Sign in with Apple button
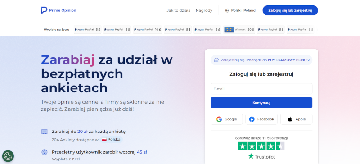 click(x=296, y=119)
